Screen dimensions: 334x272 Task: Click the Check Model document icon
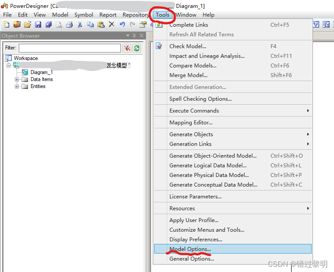point(159,46)
